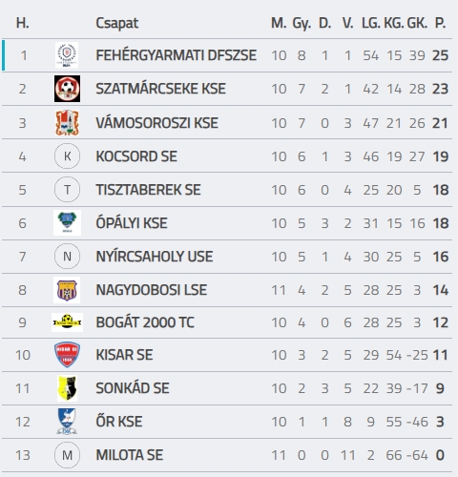The image size is (458, 477).
Task: Open the Sonkád SE yellow-black crest
Action: [x=67, y=388]
